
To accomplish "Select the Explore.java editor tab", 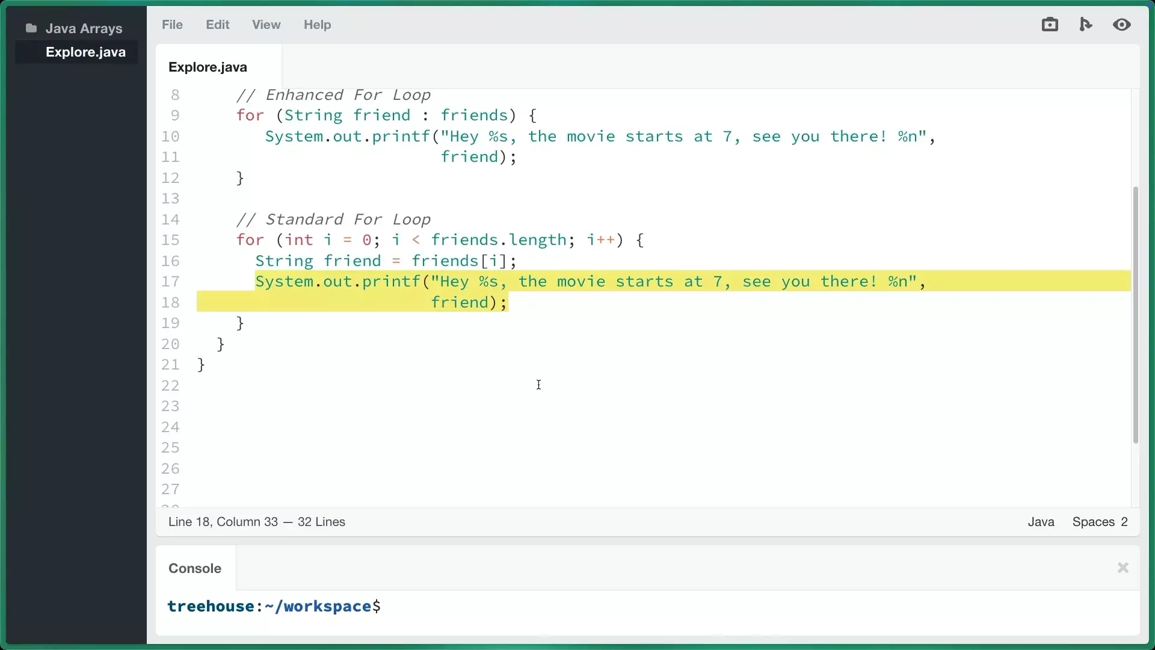I will [x=219, y=67].
